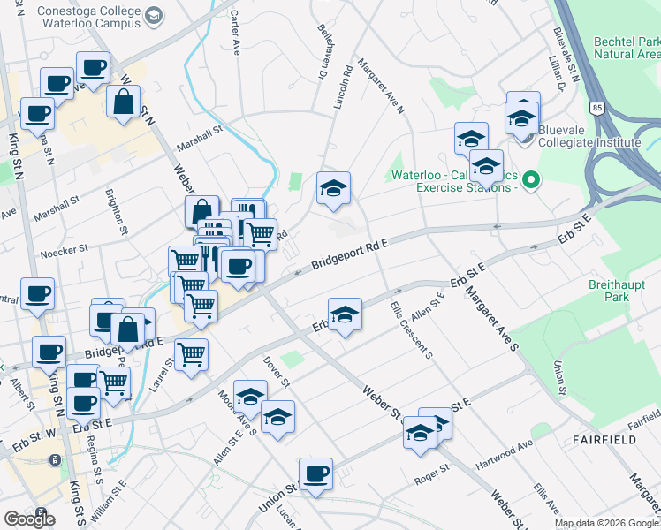Click the Dover St street label
This screenshot has width=661, height=530.
coord(277,372)
